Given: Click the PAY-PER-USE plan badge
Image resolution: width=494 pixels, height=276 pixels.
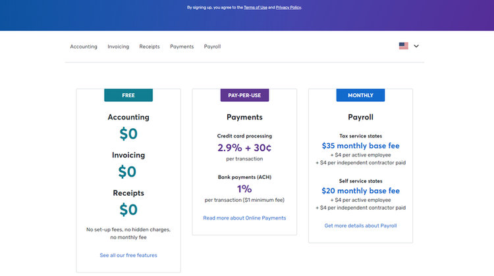Looking at the screenshot, I should pyautogui.click(x=244, y=95).
